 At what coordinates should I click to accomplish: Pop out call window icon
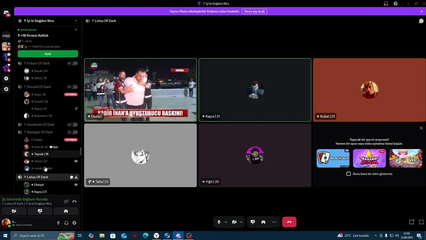(412, 222)
